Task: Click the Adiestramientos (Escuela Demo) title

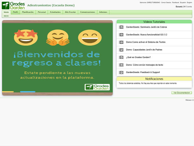Action: coord(51,5)
